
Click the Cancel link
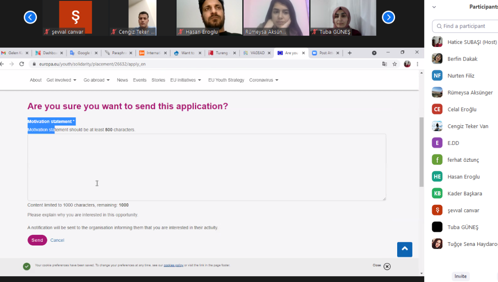[57, 240]
